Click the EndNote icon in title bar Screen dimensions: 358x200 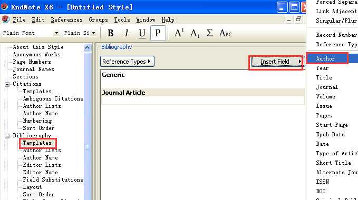point(4,7)
